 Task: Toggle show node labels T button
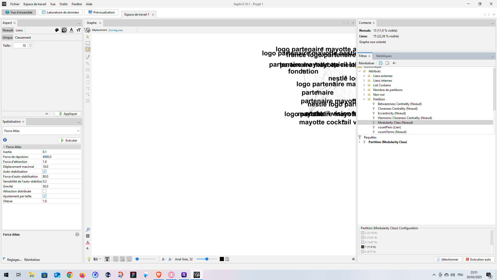[x=107, y=259]
